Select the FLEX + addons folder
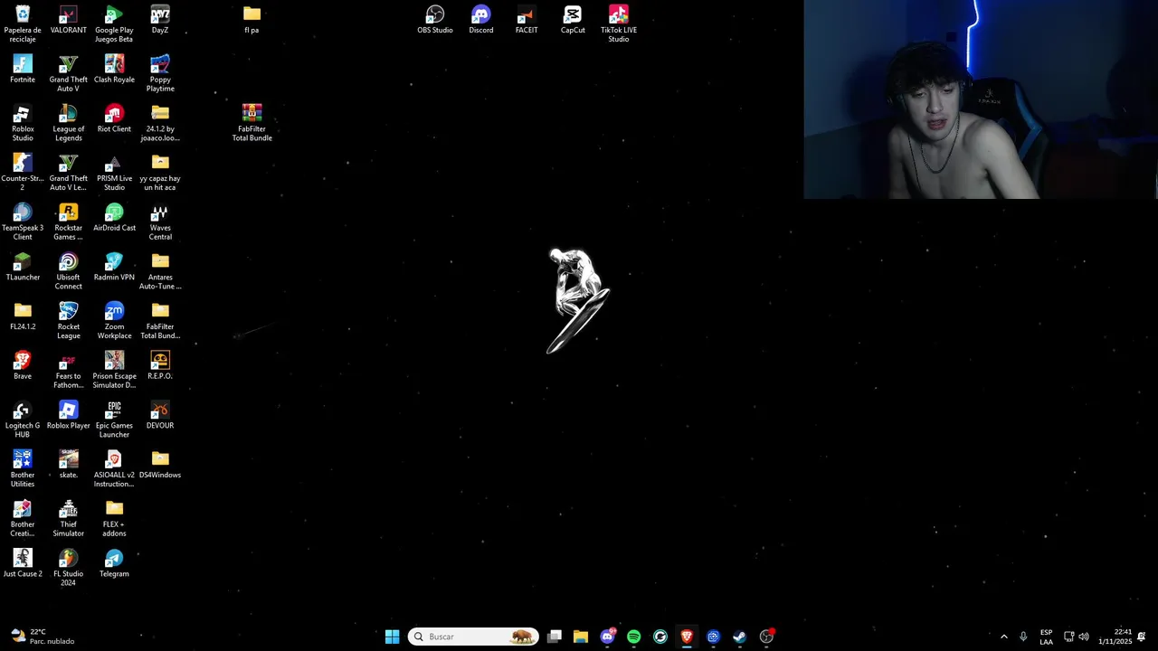 [x=114, y=518]
